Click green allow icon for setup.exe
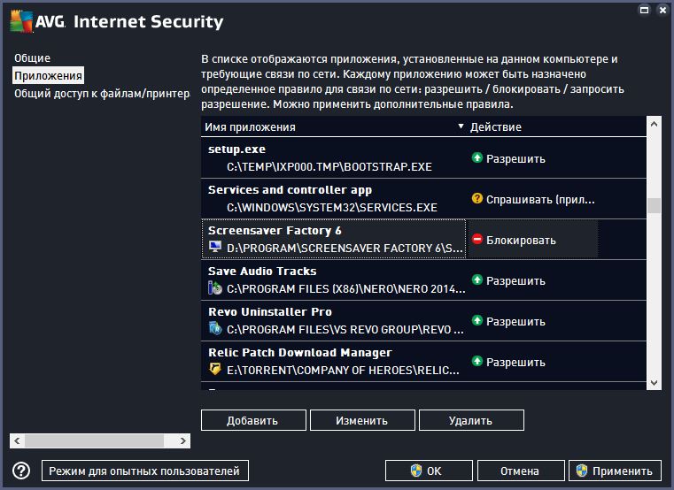 tap(476, 159)
